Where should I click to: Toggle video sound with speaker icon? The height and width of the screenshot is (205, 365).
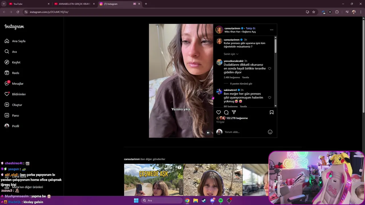[x=208, y=133]
